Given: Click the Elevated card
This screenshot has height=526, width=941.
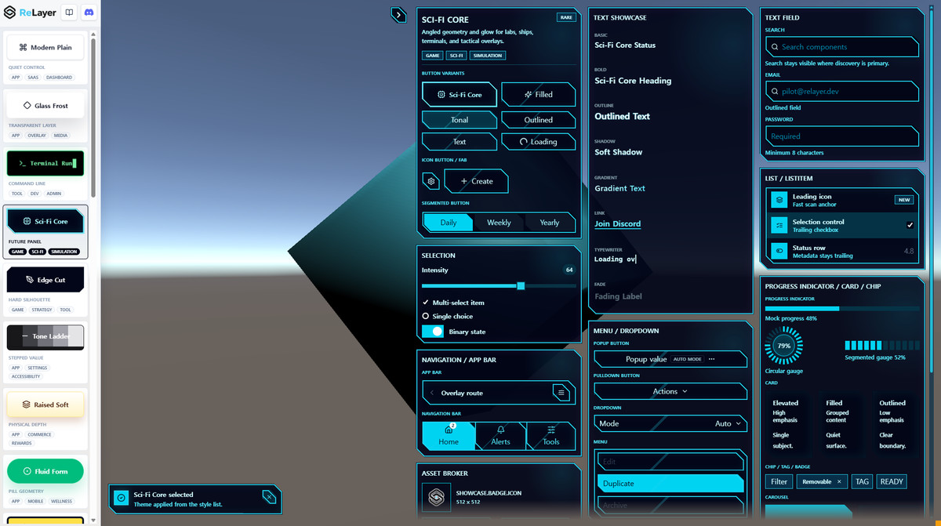Looking at the screenshot, I should click(x=789, y=424).
